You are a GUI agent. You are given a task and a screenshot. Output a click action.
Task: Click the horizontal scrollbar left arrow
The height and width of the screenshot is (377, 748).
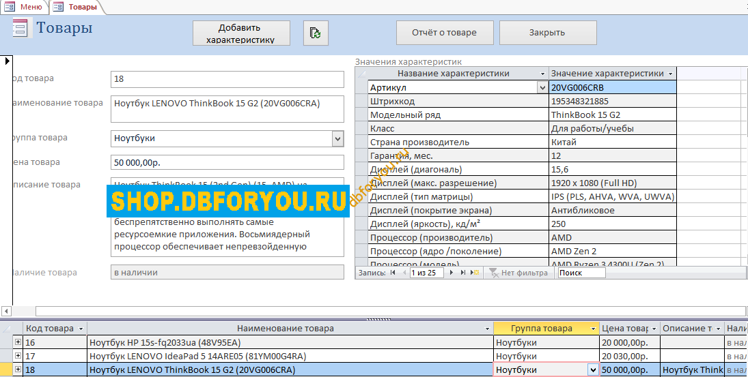(6, 312)
